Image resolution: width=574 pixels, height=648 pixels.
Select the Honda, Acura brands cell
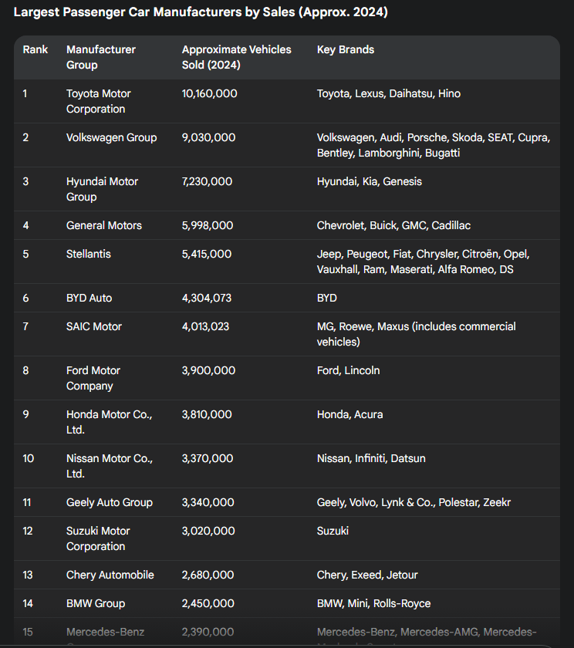(349, 414)
